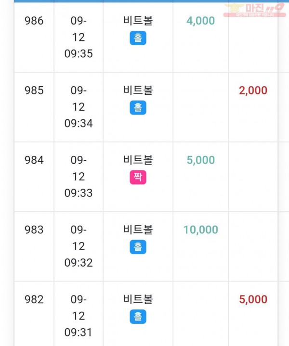This screenshot has height=346, width=289.
Task: Select round number 984
Action: pos(34,160)
